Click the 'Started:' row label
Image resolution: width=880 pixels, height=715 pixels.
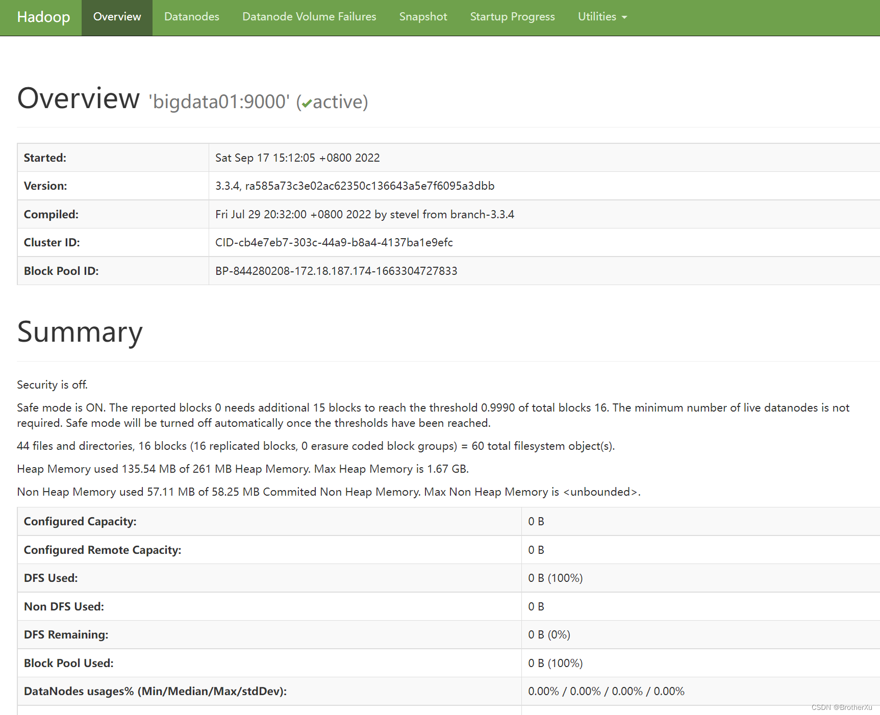tap(45, 158)
